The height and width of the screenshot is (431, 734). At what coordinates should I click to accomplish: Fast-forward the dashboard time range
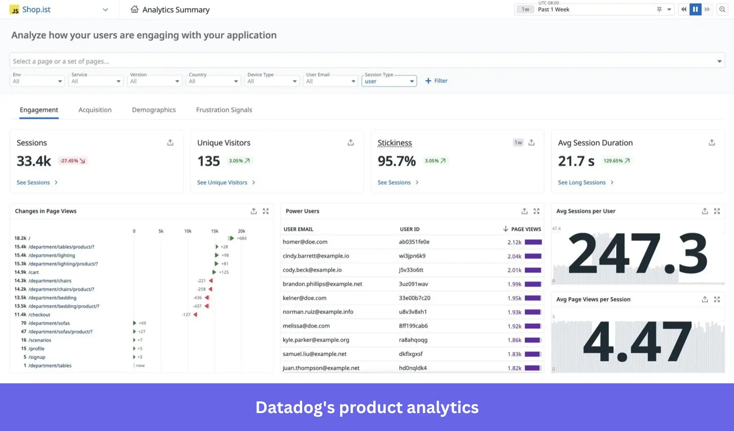(x=707, y=9)
